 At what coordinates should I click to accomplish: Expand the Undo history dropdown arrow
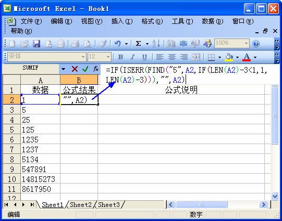[126, 44]
